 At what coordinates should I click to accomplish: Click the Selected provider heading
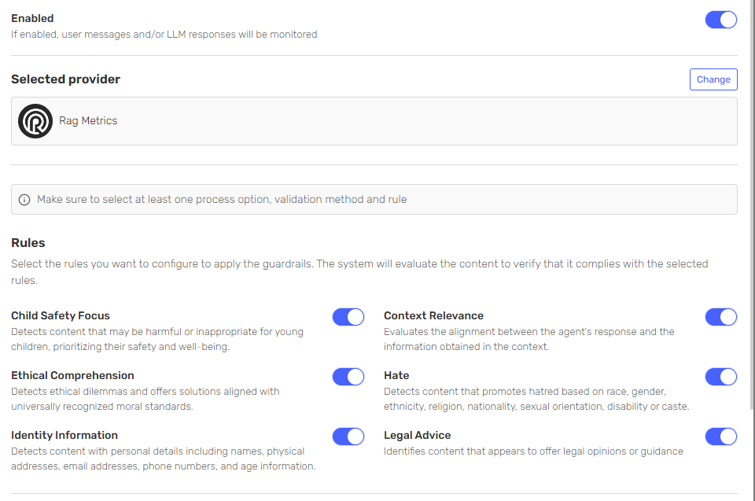coord(65,79)
